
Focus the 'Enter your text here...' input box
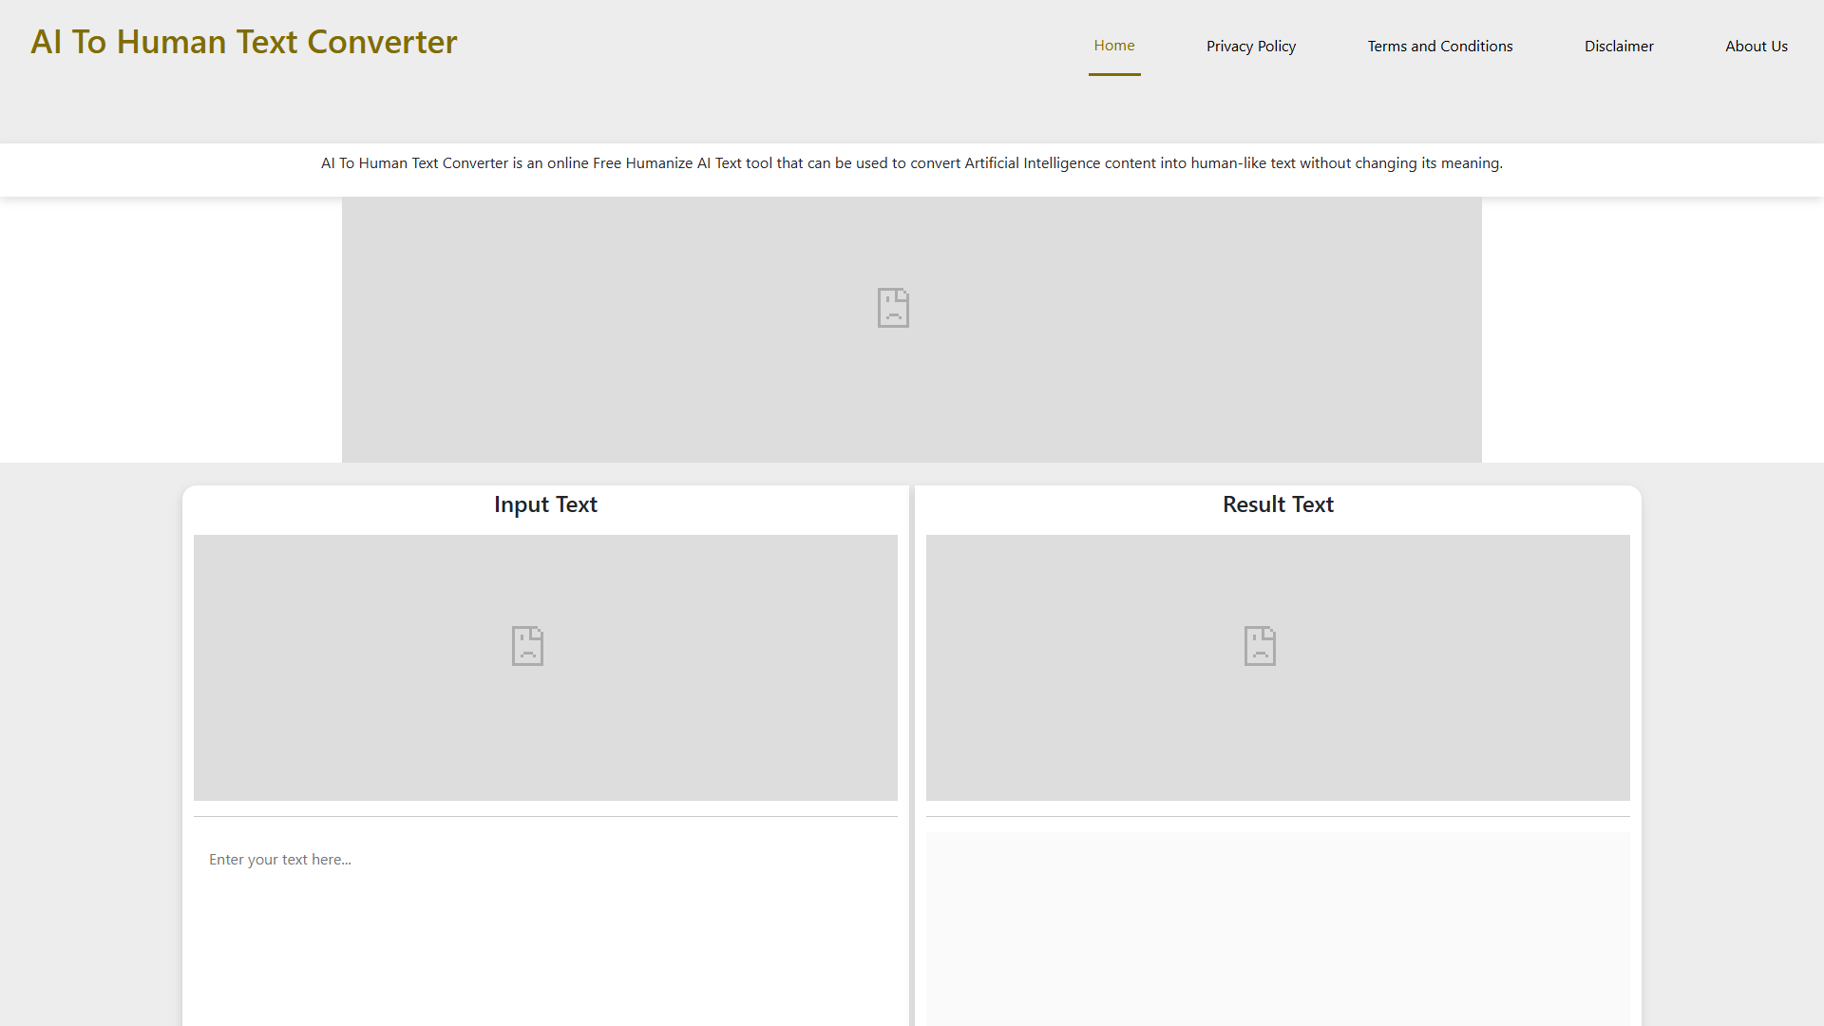coord(545,929)
